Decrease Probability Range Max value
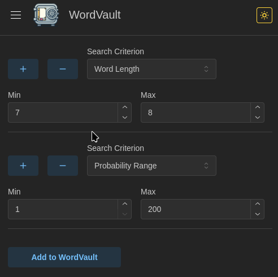This screenshot has height=277, width=278. 258,214
